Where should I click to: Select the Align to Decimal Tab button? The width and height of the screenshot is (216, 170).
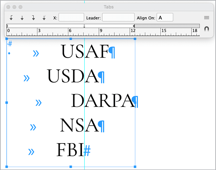click(44, 18)
